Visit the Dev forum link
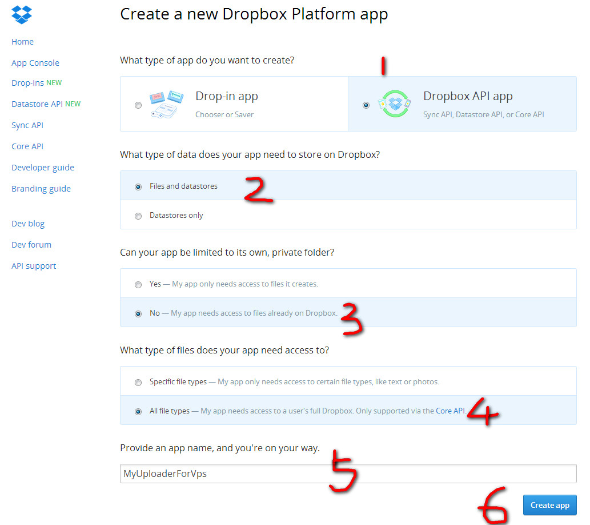This screenshot has height=525, width=590. [31, 245]
